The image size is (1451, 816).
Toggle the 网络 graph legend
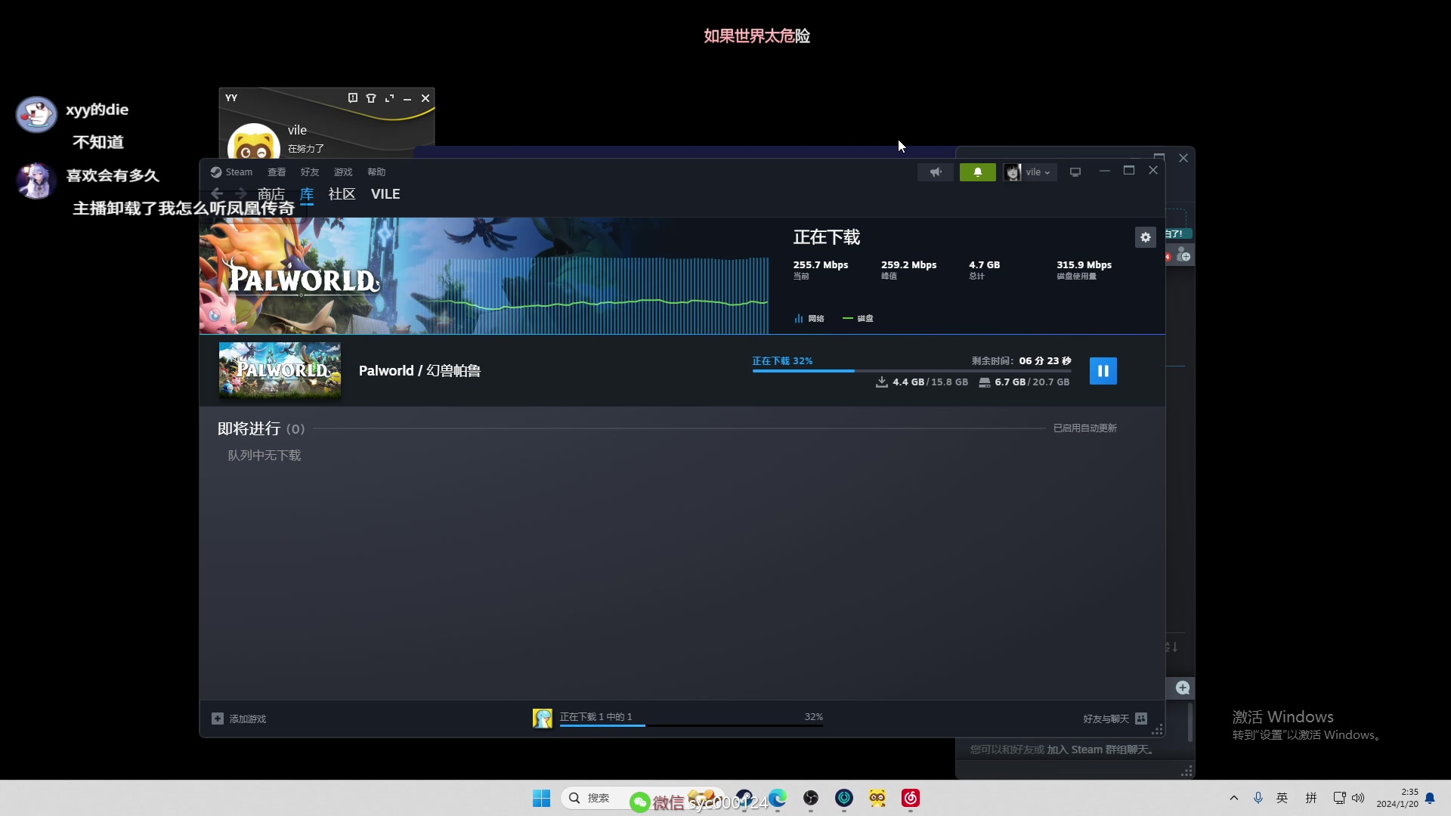click(809, 319)
